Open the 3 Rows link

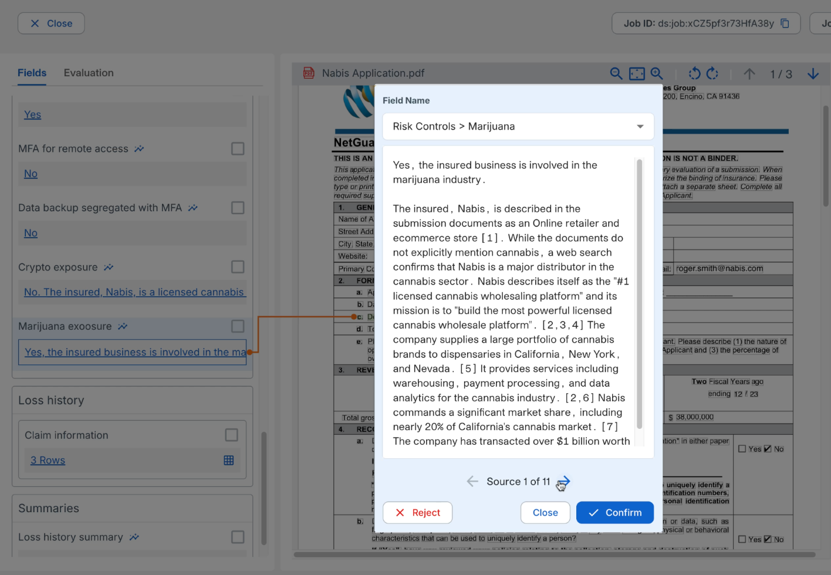[x=48, y=461]
